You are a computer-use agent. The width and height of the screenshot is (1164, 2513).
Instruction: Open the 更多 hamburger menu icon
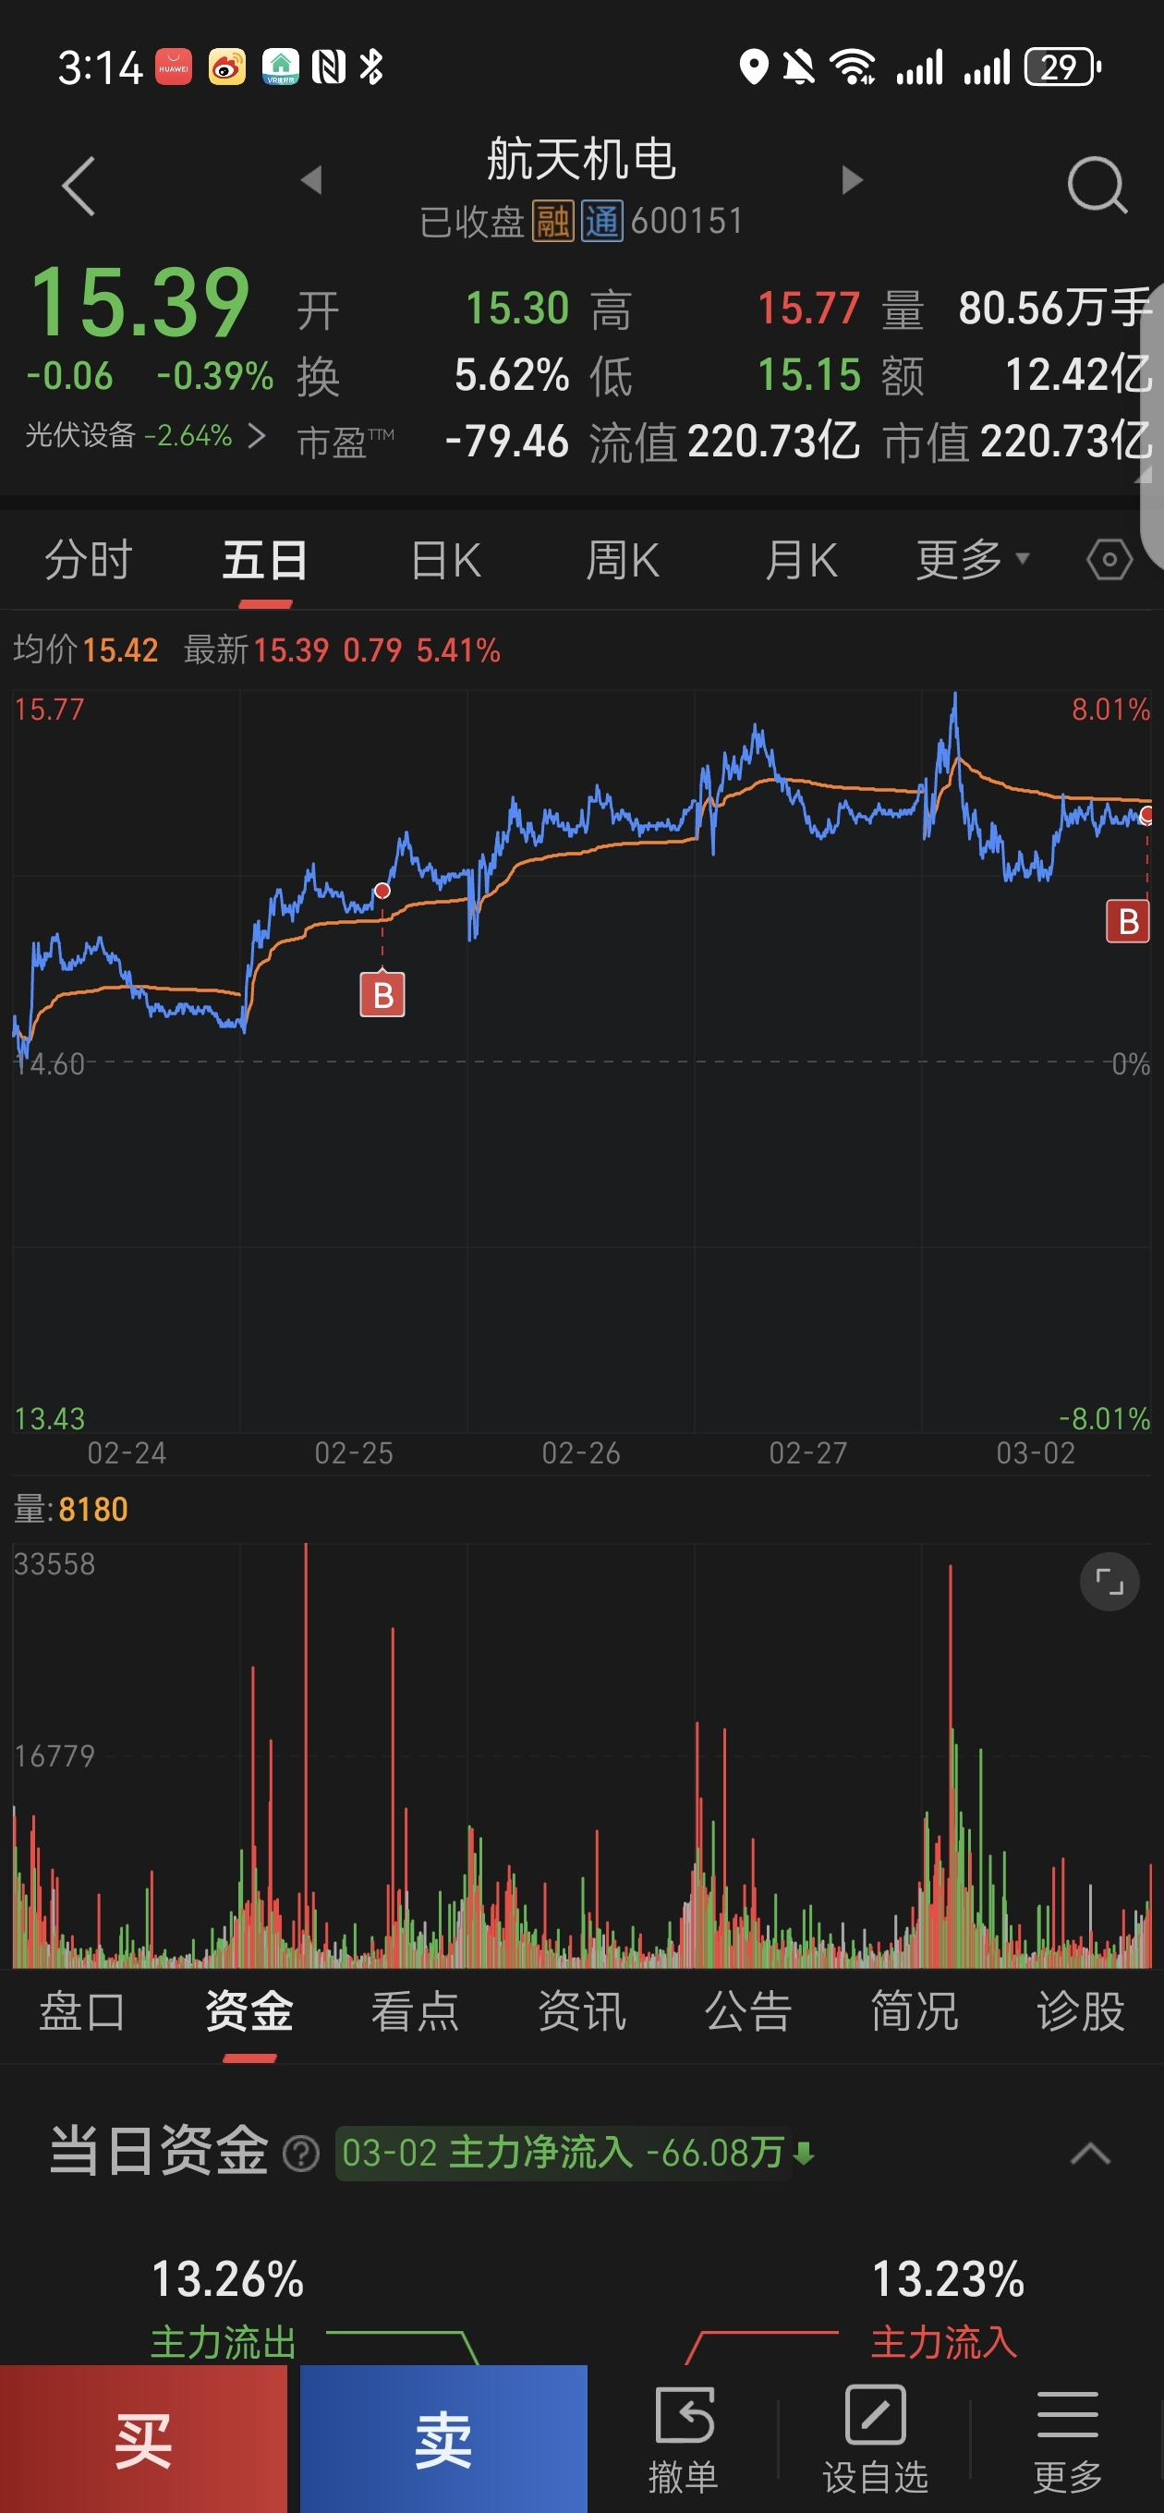(x=1067, y=2436)
